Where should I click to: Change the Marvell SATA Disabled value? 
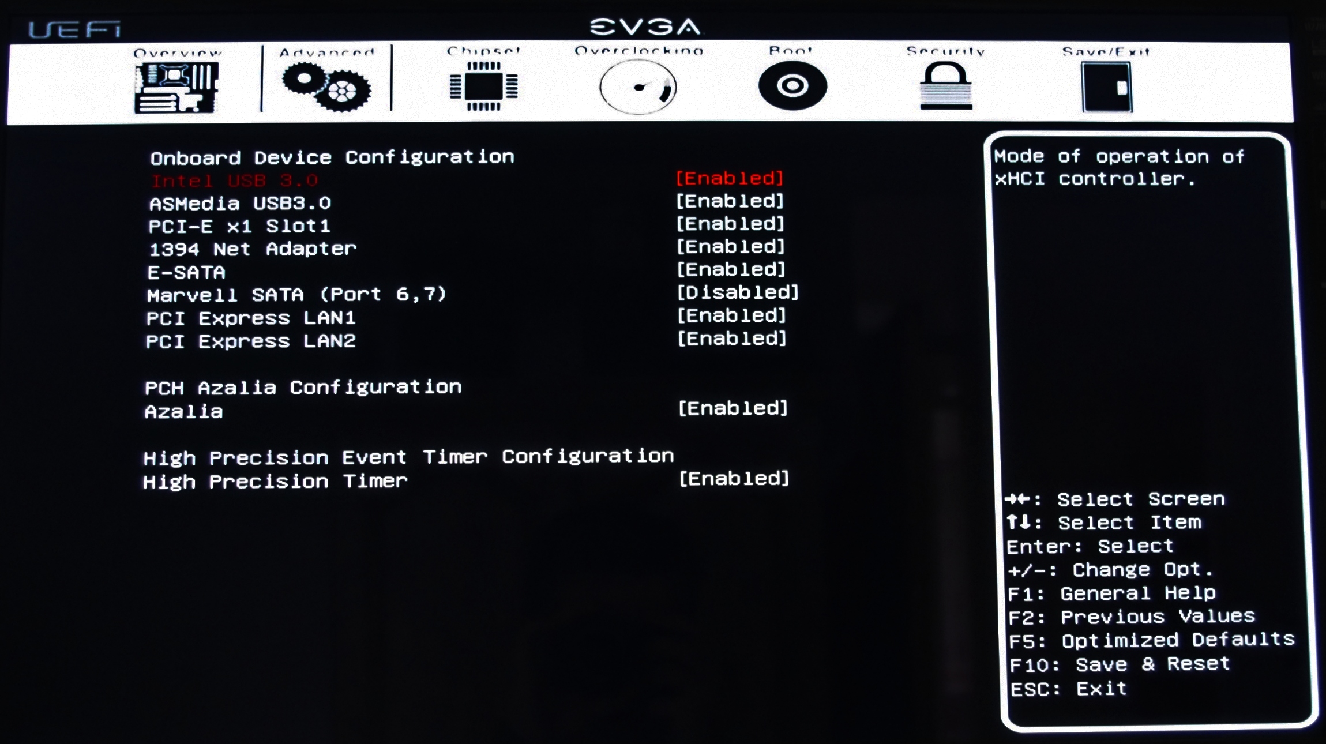coord(738,292)
